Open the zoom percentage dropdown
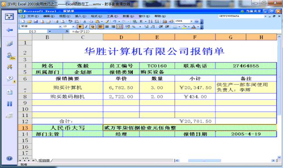 (x=191, y=21)
